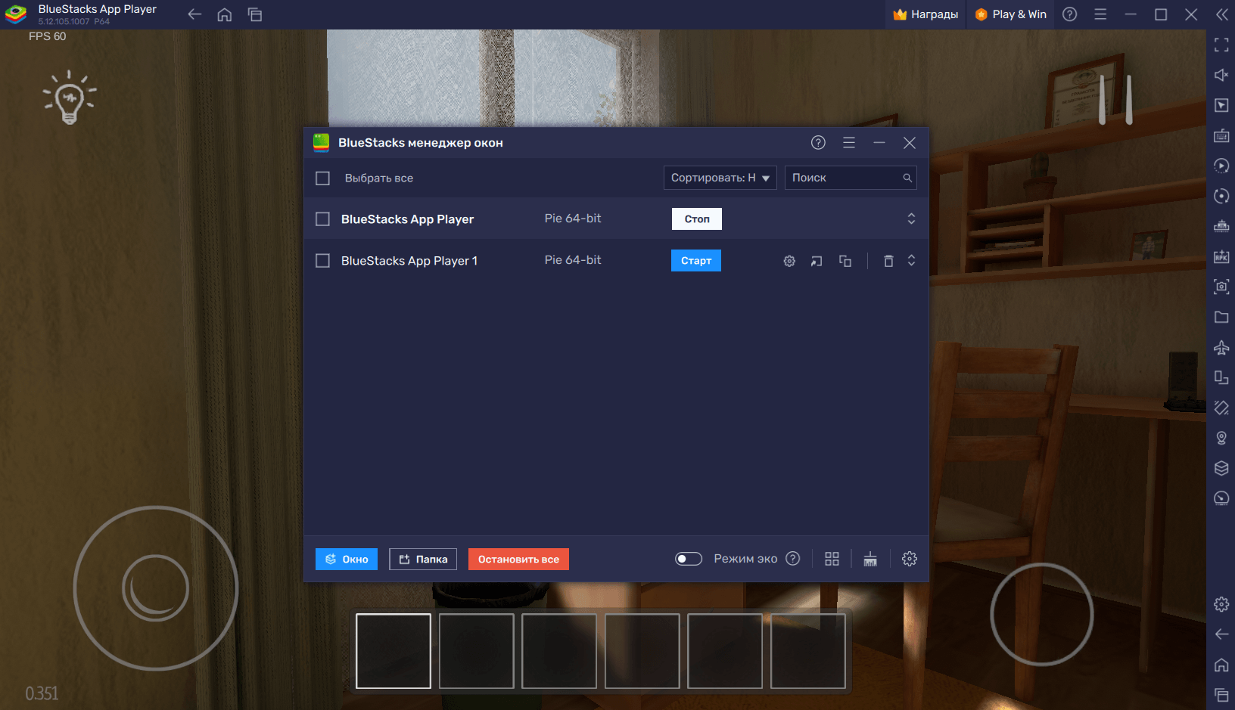Image resolution: width=1235 pixels, height=710 pixels.
Task: Click layers stack icon in sidebar
Action: 1221,468
